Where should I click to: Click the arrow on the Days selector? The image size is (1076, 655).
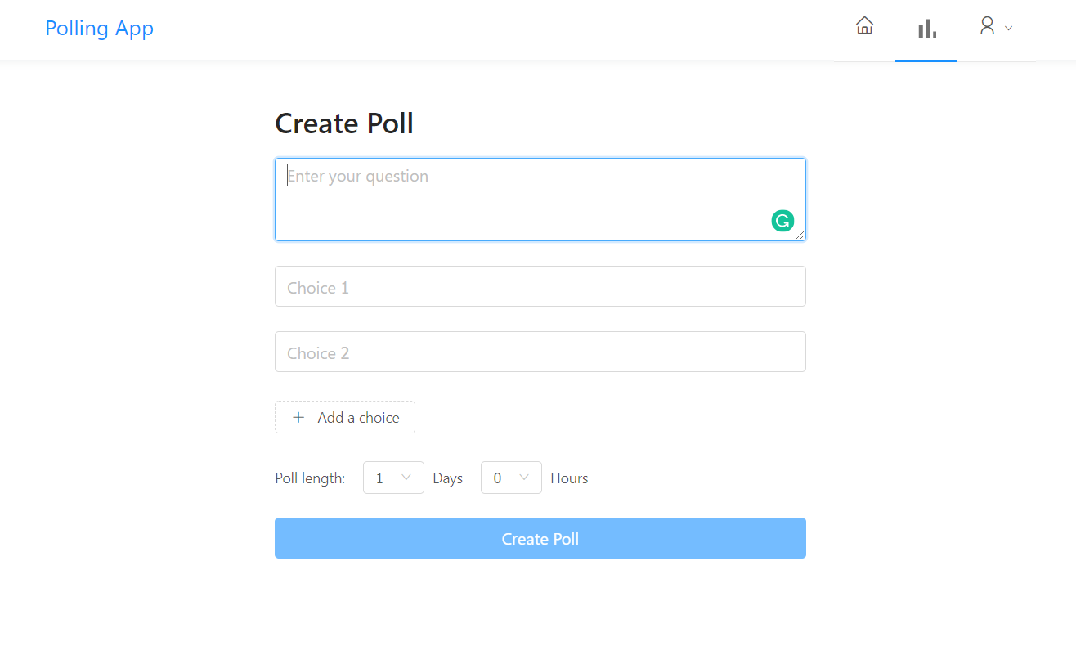click(406, 478)
